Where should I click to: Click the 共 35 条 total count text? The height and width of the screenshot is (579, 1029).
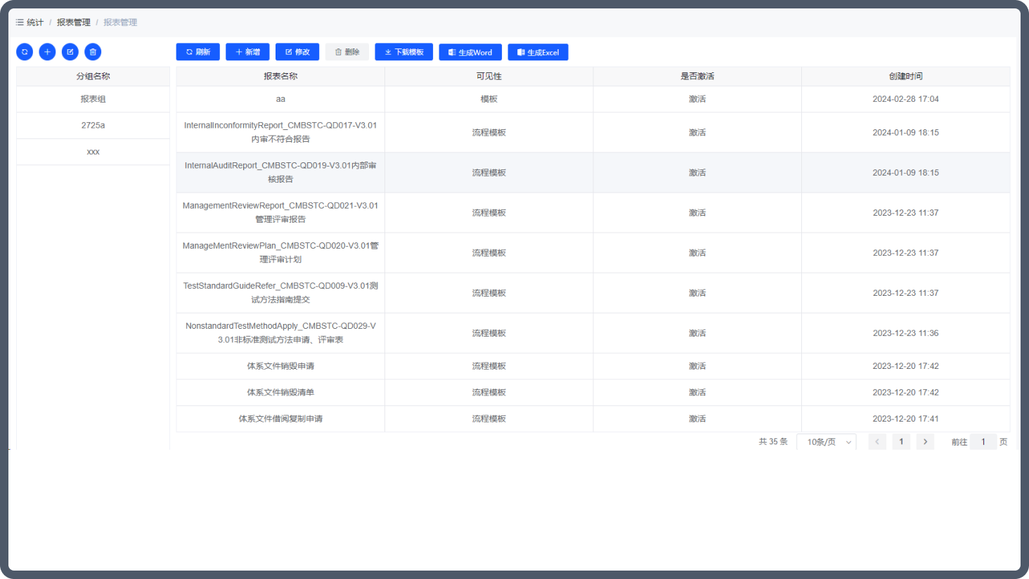773,442
